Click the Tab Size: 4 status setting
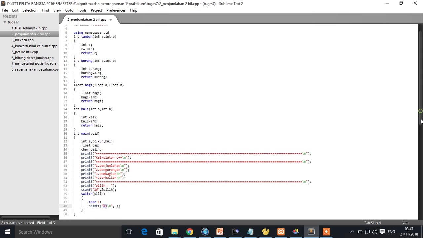 pos(372,223)
